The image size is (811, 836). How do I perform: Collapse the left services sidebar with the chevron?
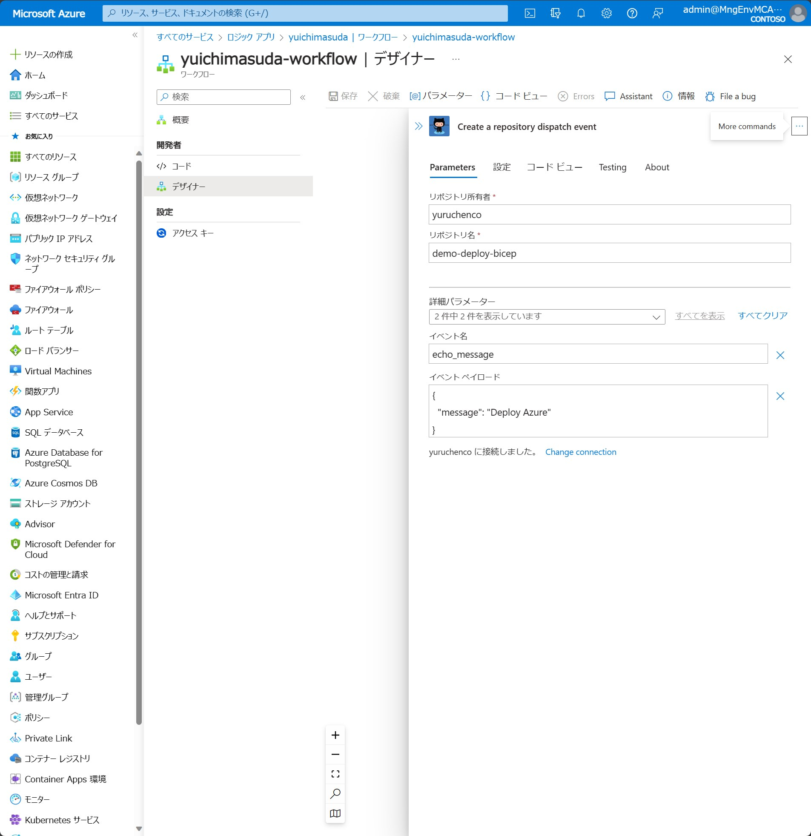pos(134,35)
